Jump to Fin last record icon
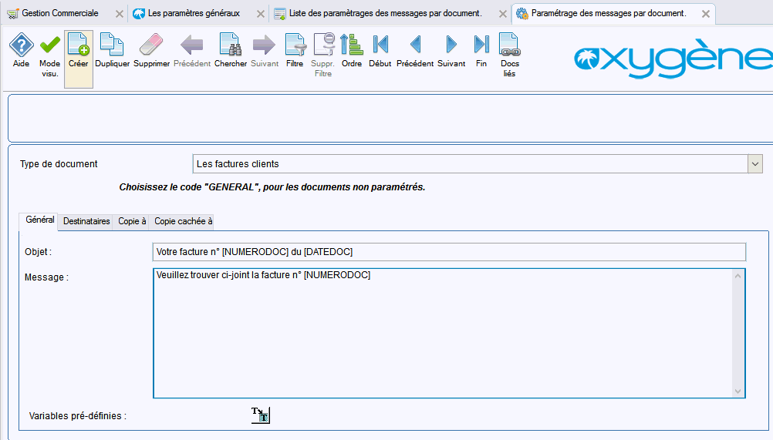 click(x=481, y=45)
